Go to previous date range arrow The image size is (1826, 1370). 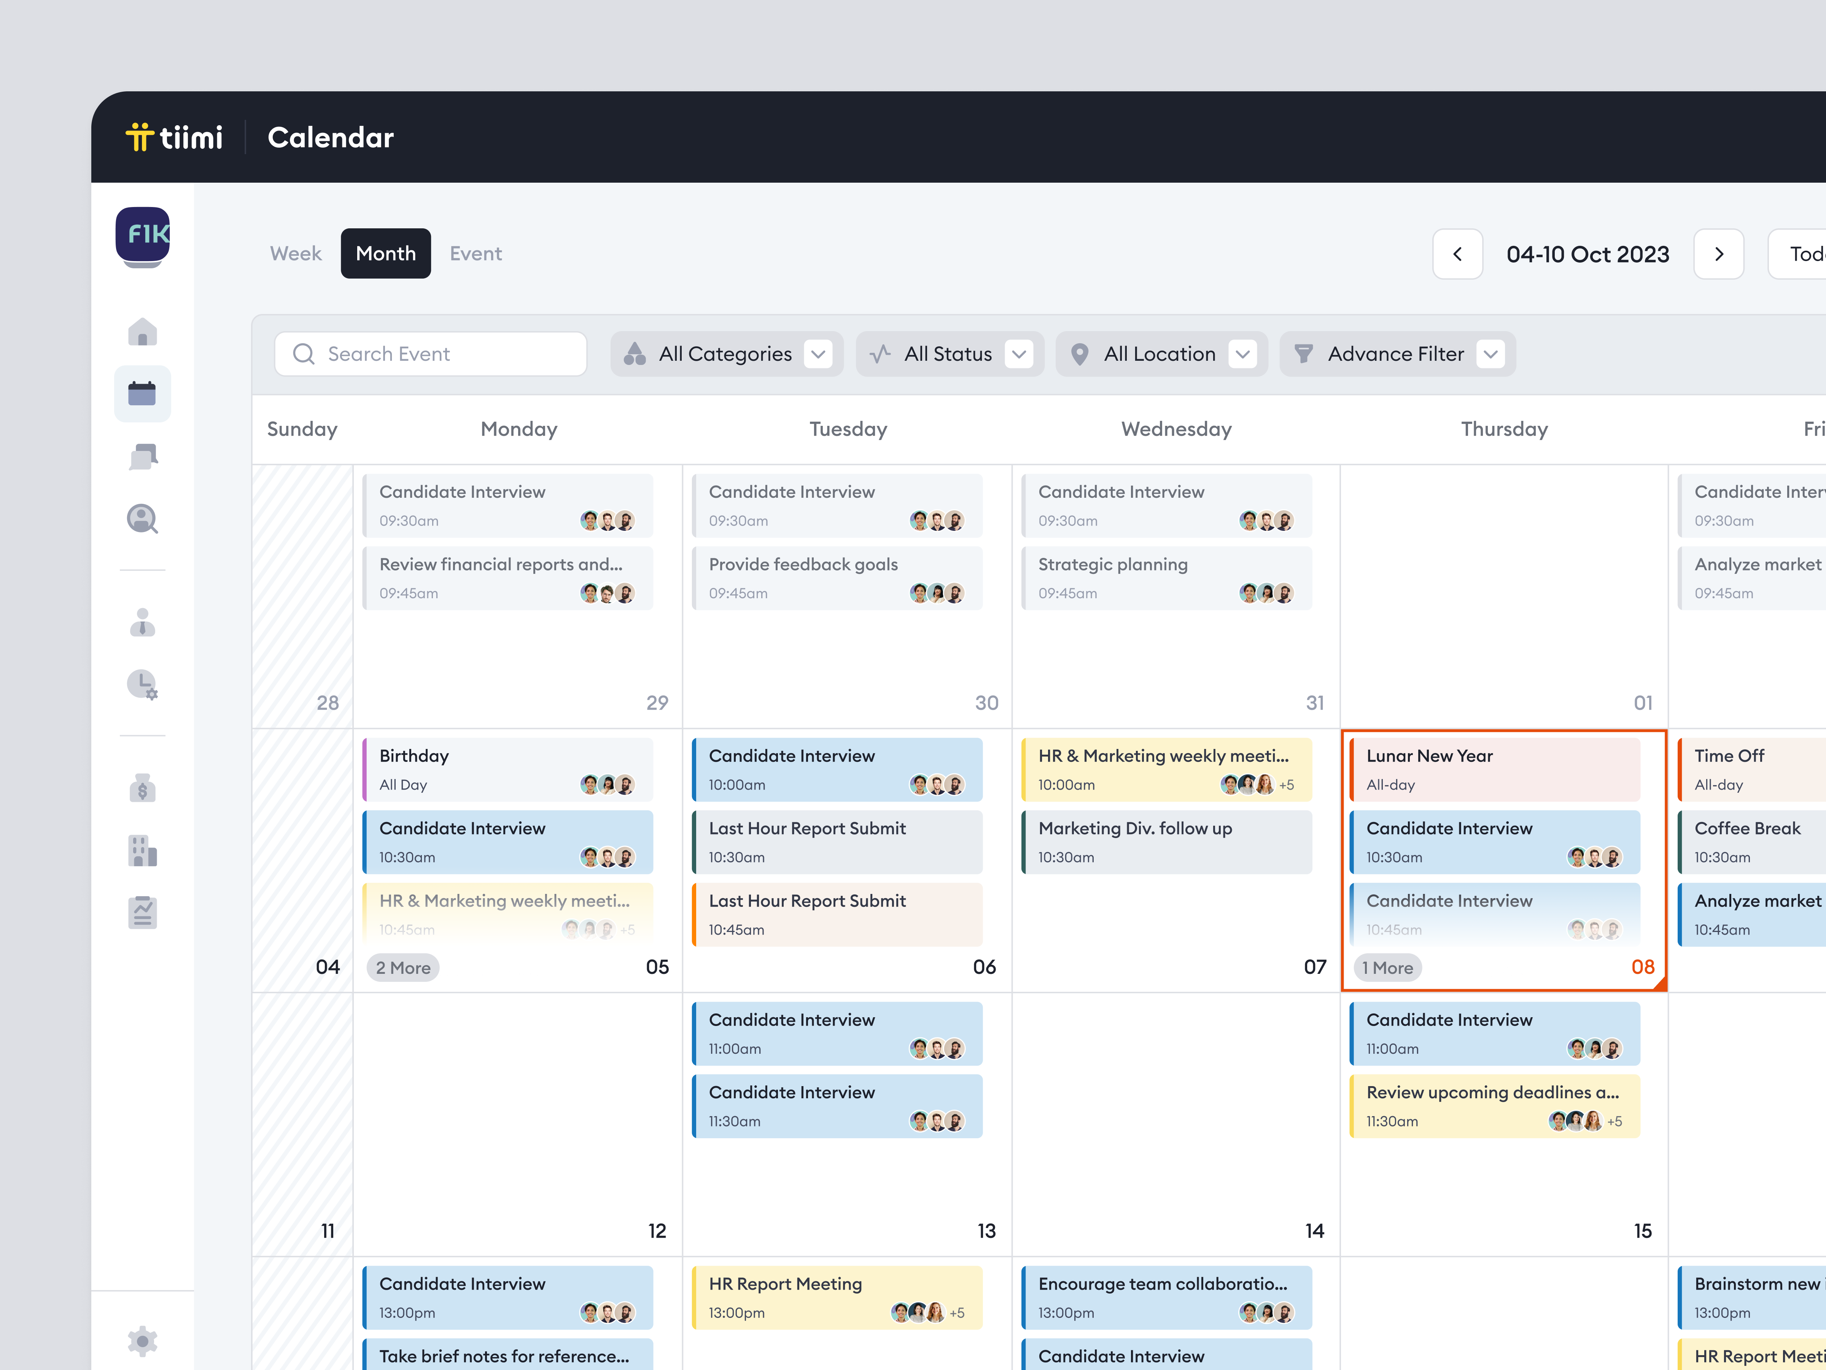click(1457, 254)
